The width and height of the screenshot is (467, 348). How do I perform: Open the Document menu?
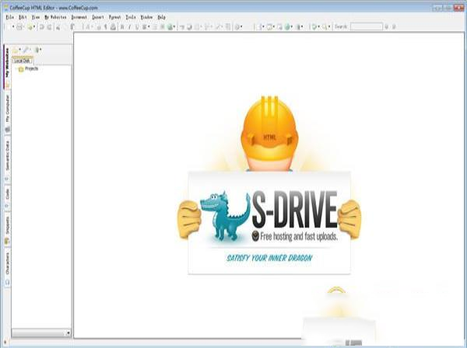79,17
